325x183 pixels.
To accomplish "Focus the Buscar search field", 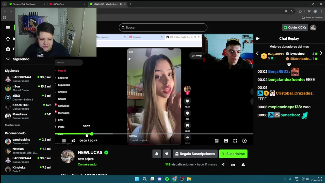I will pos(163,27).
